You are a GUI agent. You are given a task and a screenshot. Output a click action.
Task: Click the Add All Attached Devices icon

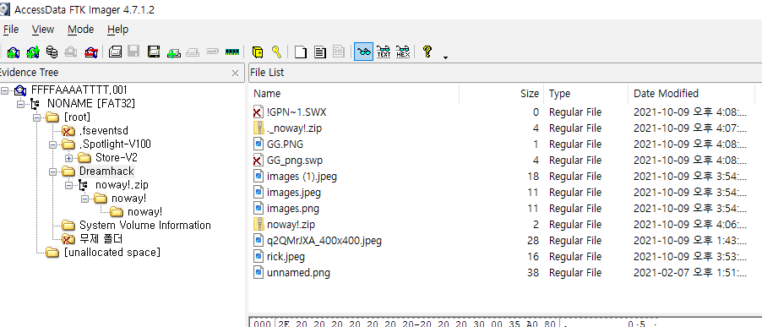[33, 52]
